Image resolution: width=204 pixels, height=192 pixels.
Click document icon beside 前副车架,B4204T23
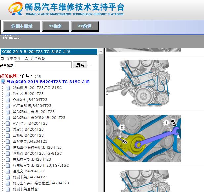pyautogui.click(x=8, y=177)
